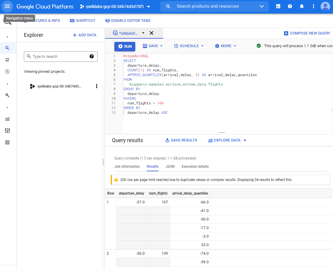Close the unsaved query tab
The width and height of the screenshot is (333, 270).
point(151,33)
